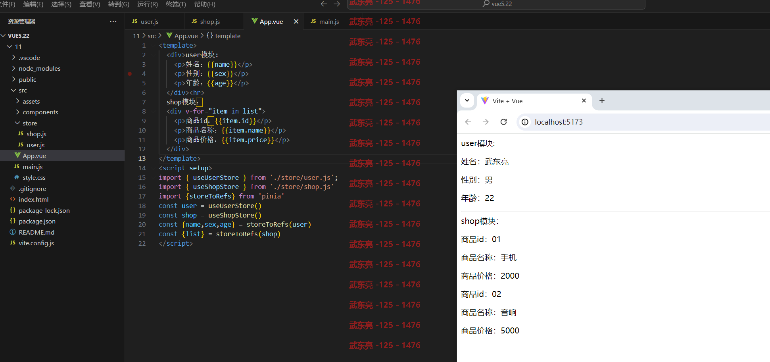Image resolution: width=770 pixels, height=362 pixels.
Task: Click the browser back button
Action: click(x=468, y=122)
